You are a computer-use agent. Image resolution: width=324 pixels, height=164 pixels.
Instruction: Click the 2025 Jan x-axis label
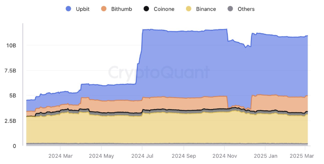tap(265, 155)
